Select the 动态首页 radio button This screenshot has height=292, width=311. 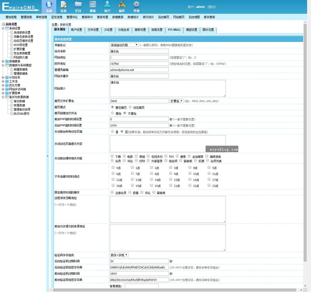pyautogui.click(x=130, y=107)
